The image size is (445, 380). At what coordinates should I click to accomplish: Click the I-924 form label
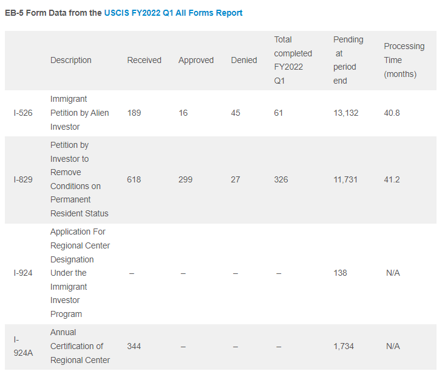pyautogui.click(x=23, y=273)
